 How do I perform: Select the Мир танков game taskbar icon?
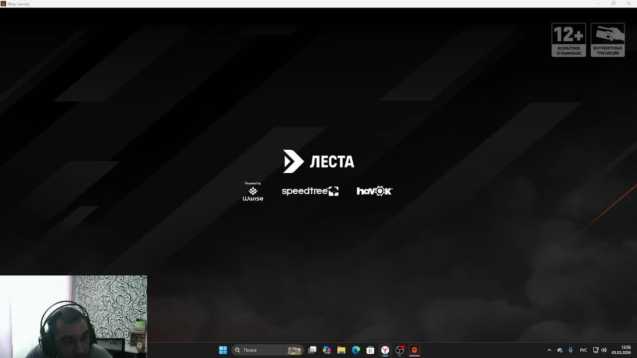tap(414, 350)
